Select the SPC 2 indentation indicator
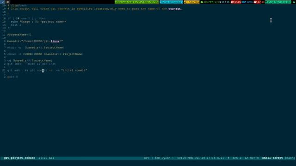 coord(237,158)
